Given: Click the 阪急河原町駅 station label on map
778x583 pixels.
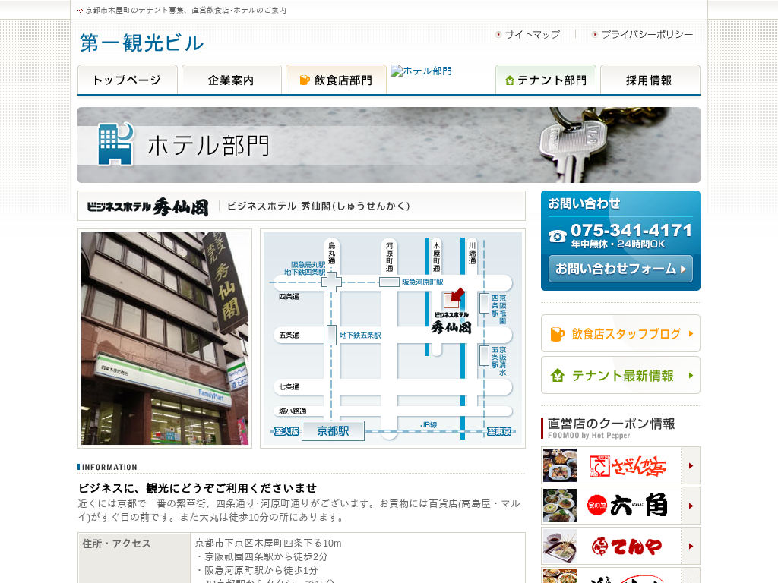Looking at the screenshot, I should click(422, 282).
